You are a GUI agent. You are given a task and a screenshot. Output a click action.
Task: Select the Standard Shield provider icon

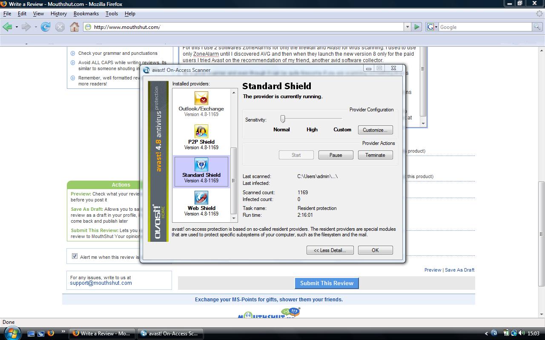click(201, 164)
